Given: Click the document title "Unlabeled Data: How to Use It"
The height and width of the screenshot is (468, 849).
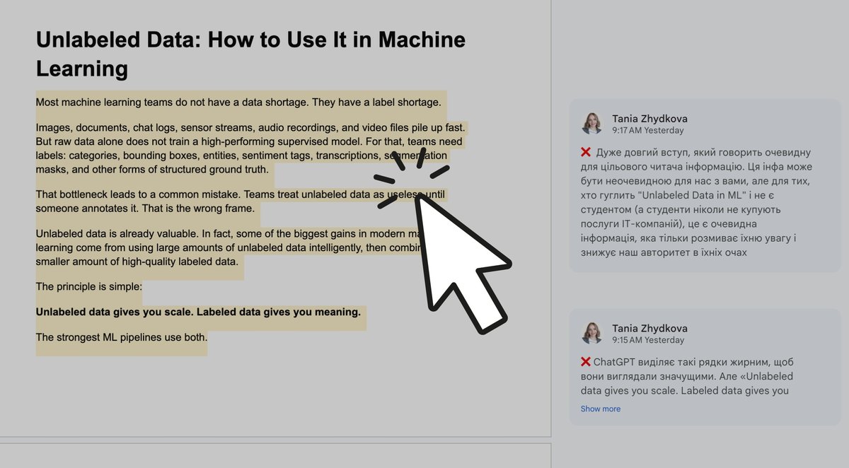Looking at the screenshot, I should point(250,54).
